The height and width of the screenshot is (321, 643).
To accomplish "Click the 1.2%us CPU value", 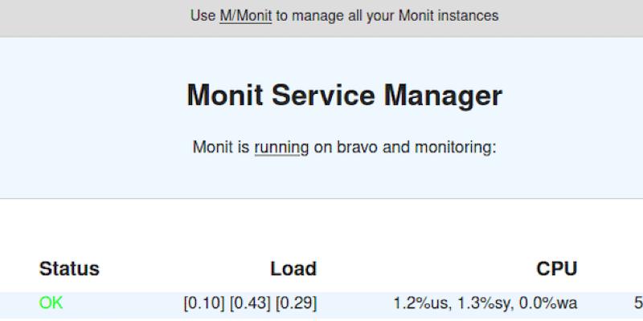I will tap(420, 303).
